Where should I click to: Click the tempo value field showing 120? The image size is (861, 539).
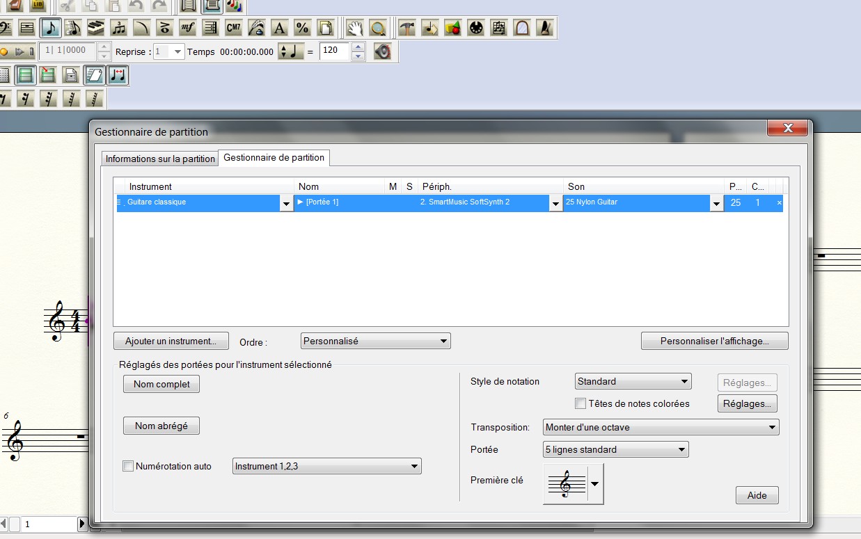coord(334,51)
